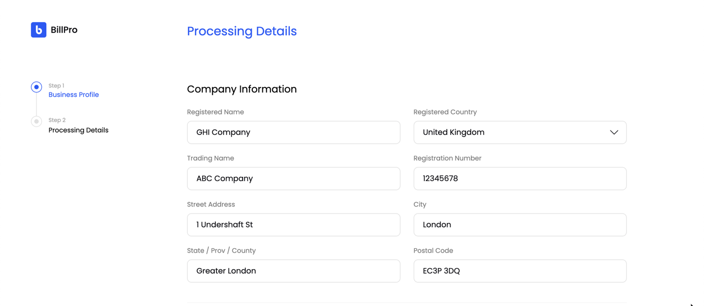
Task: Click the Registered Name field with GHI Company
Action: click(x=293, y=133)
